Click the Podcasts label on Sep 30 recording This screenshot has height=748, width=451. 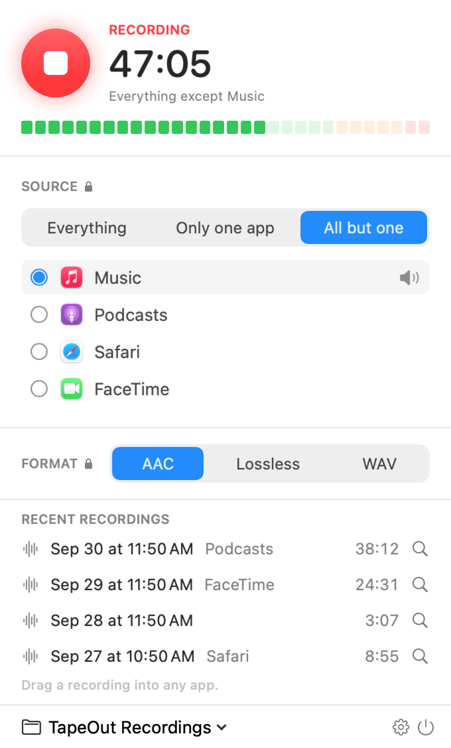pos(239,549)
